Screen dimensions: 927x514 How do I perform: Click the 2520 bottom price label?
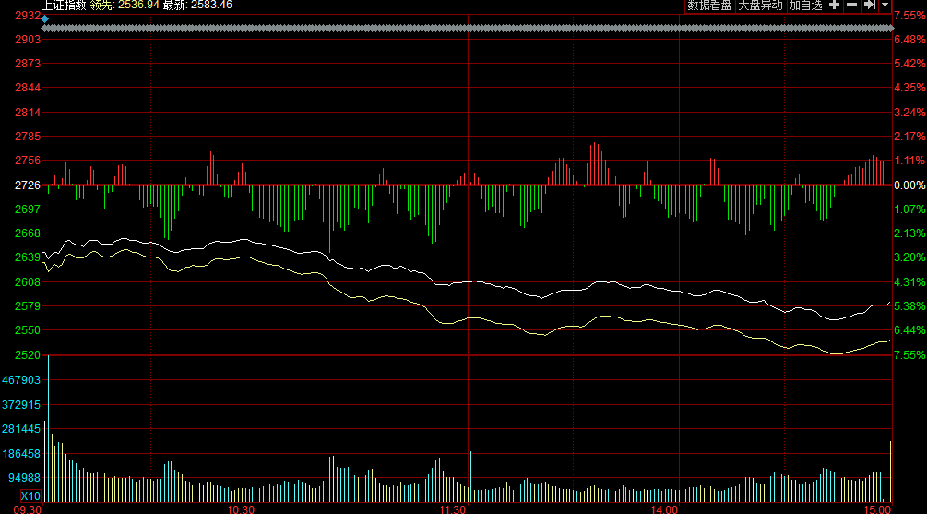click(28, 355)
